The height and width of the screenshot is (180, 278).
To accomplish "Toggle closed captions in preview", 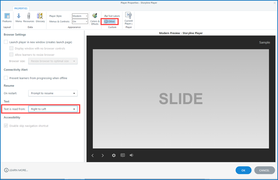I will pyautogui.click(x=123, y=155).
